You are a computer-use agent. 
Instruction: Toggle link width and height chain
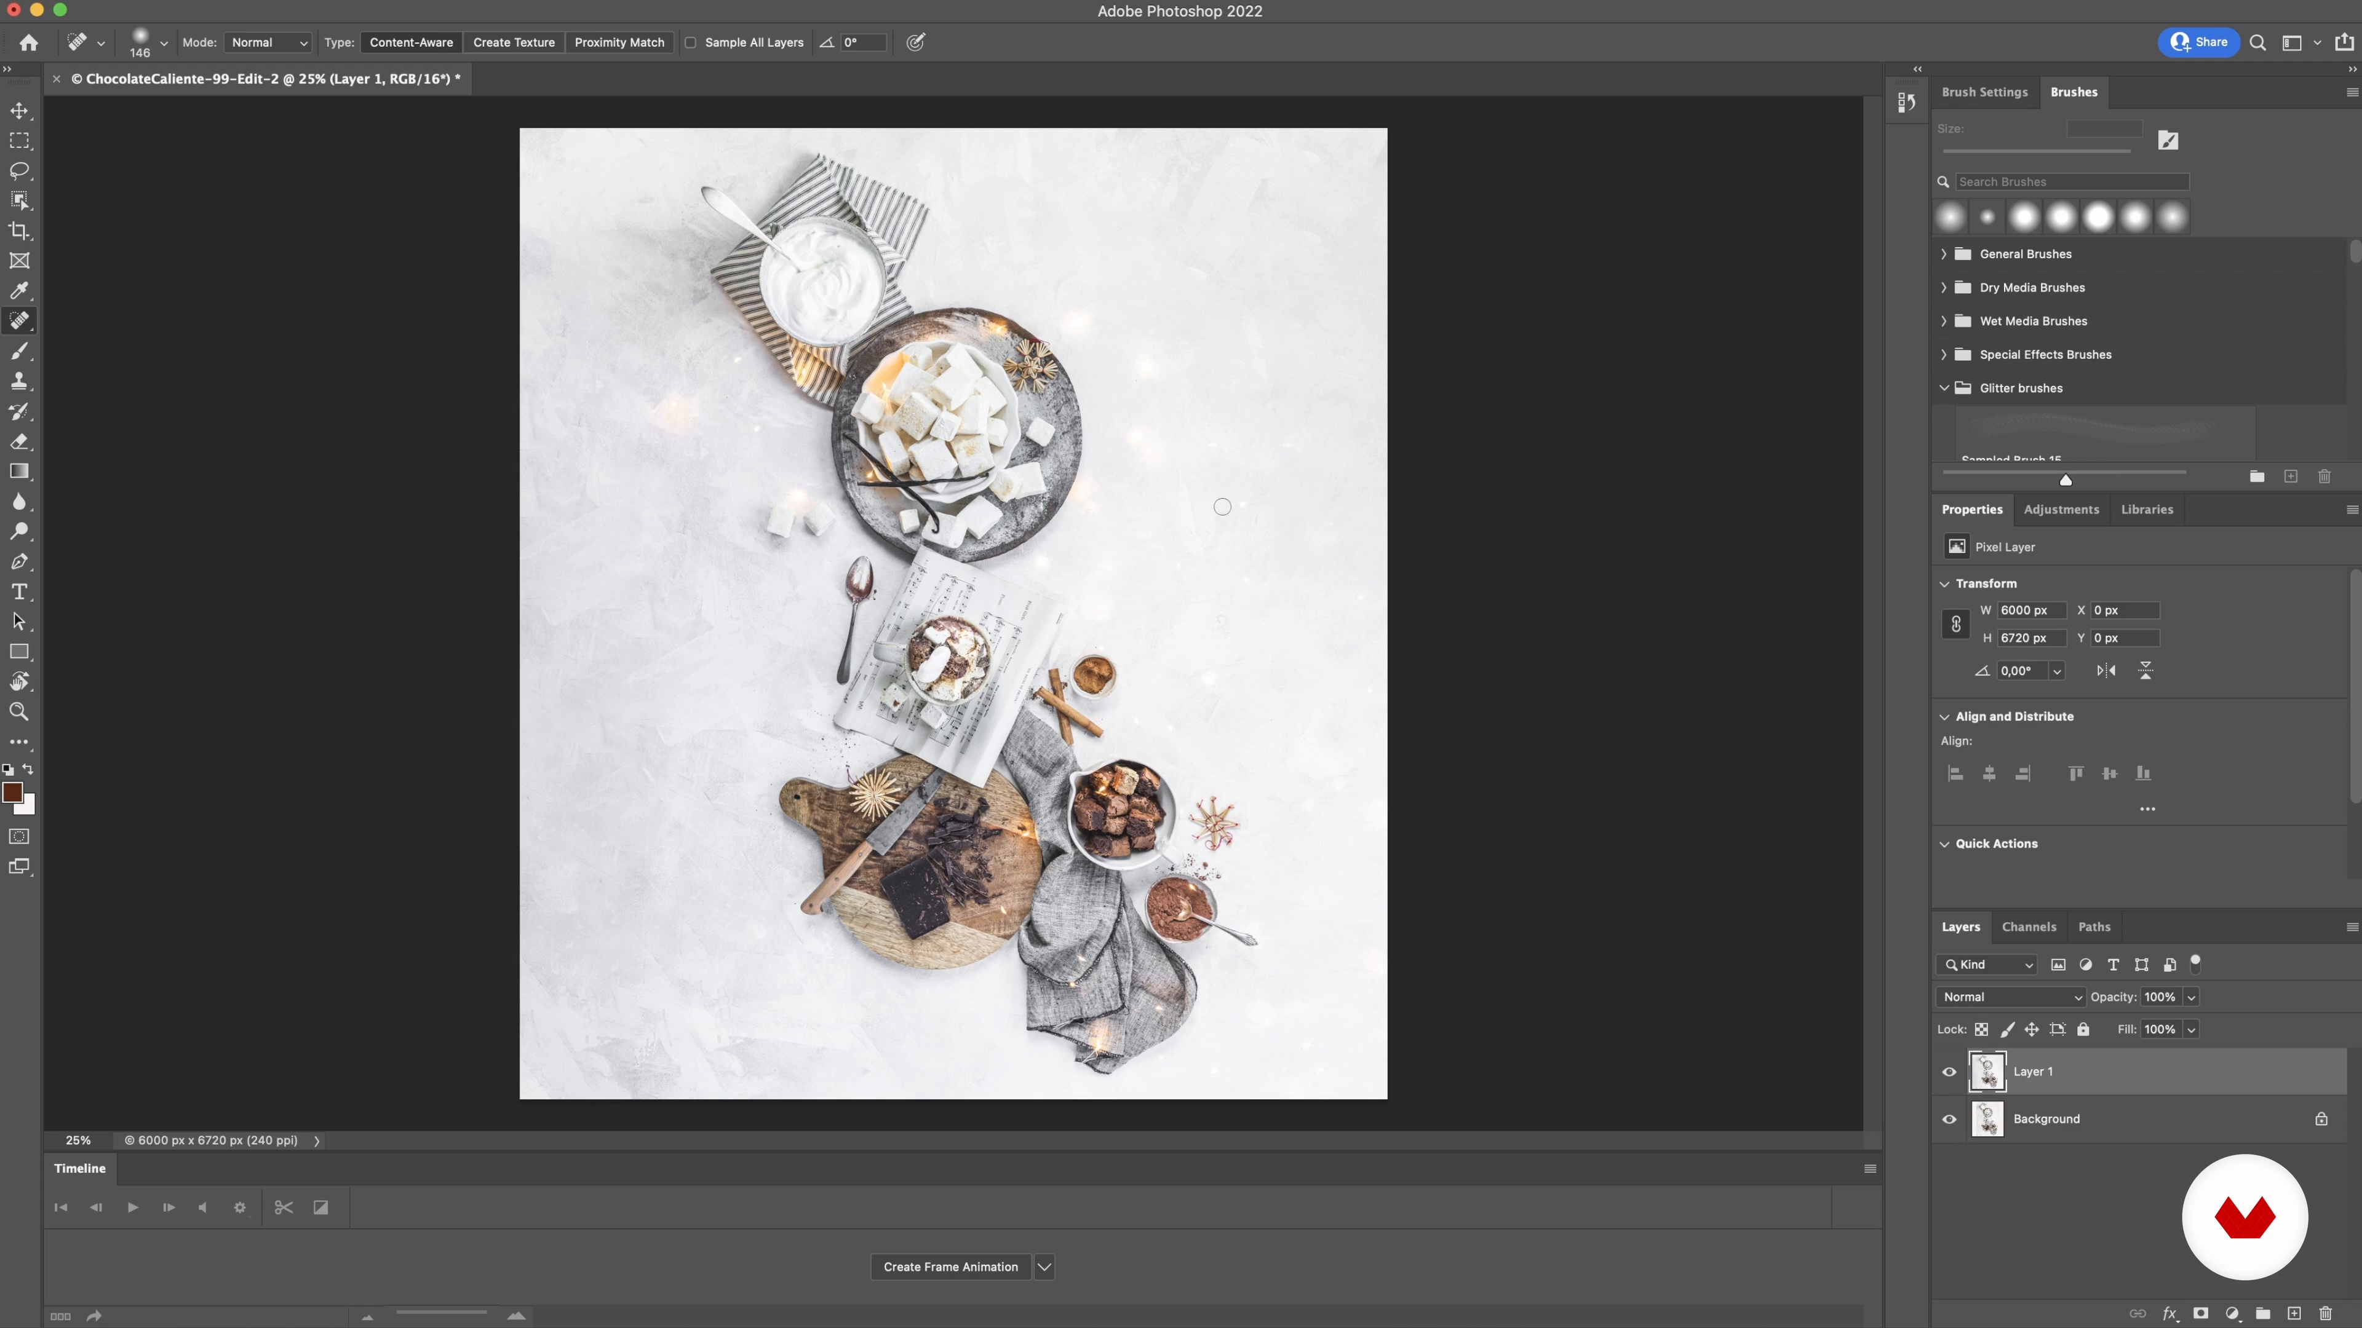pyautogui.click(x=1956, y=624)
